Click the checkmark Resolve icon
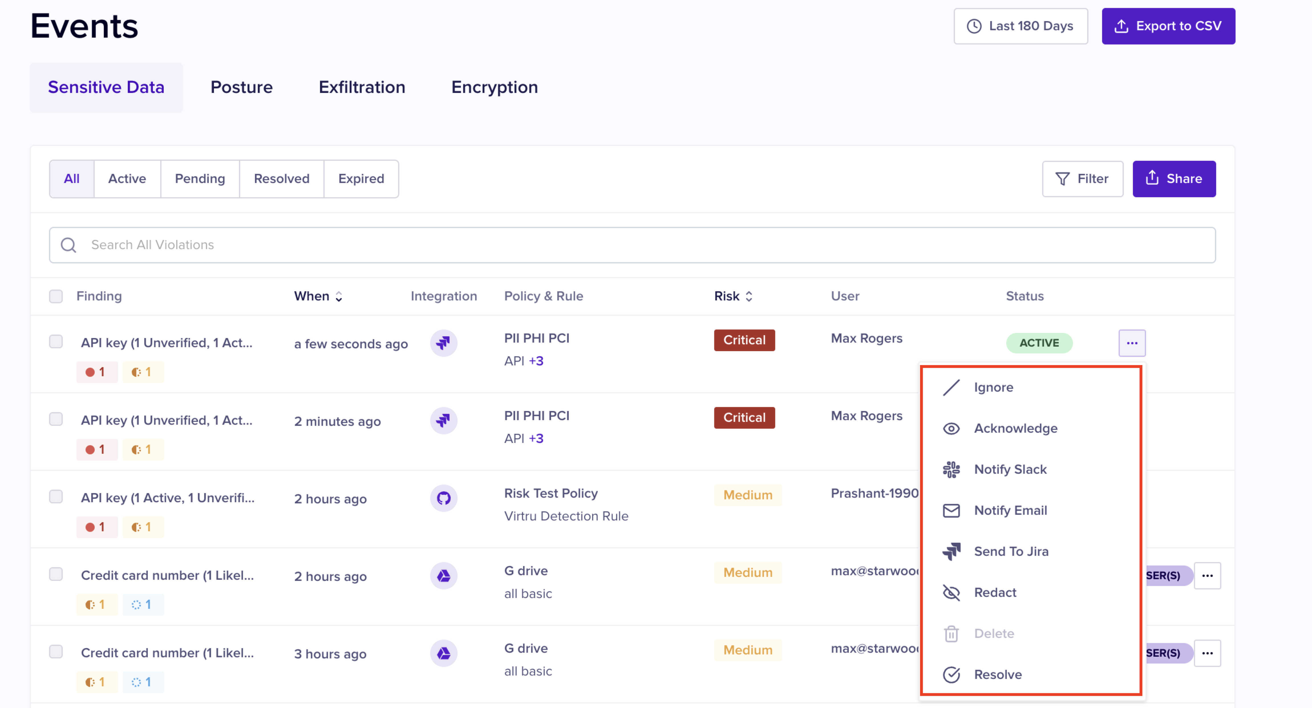The height and width of the screenshot is (708, 1312). [x=951, y=674]
